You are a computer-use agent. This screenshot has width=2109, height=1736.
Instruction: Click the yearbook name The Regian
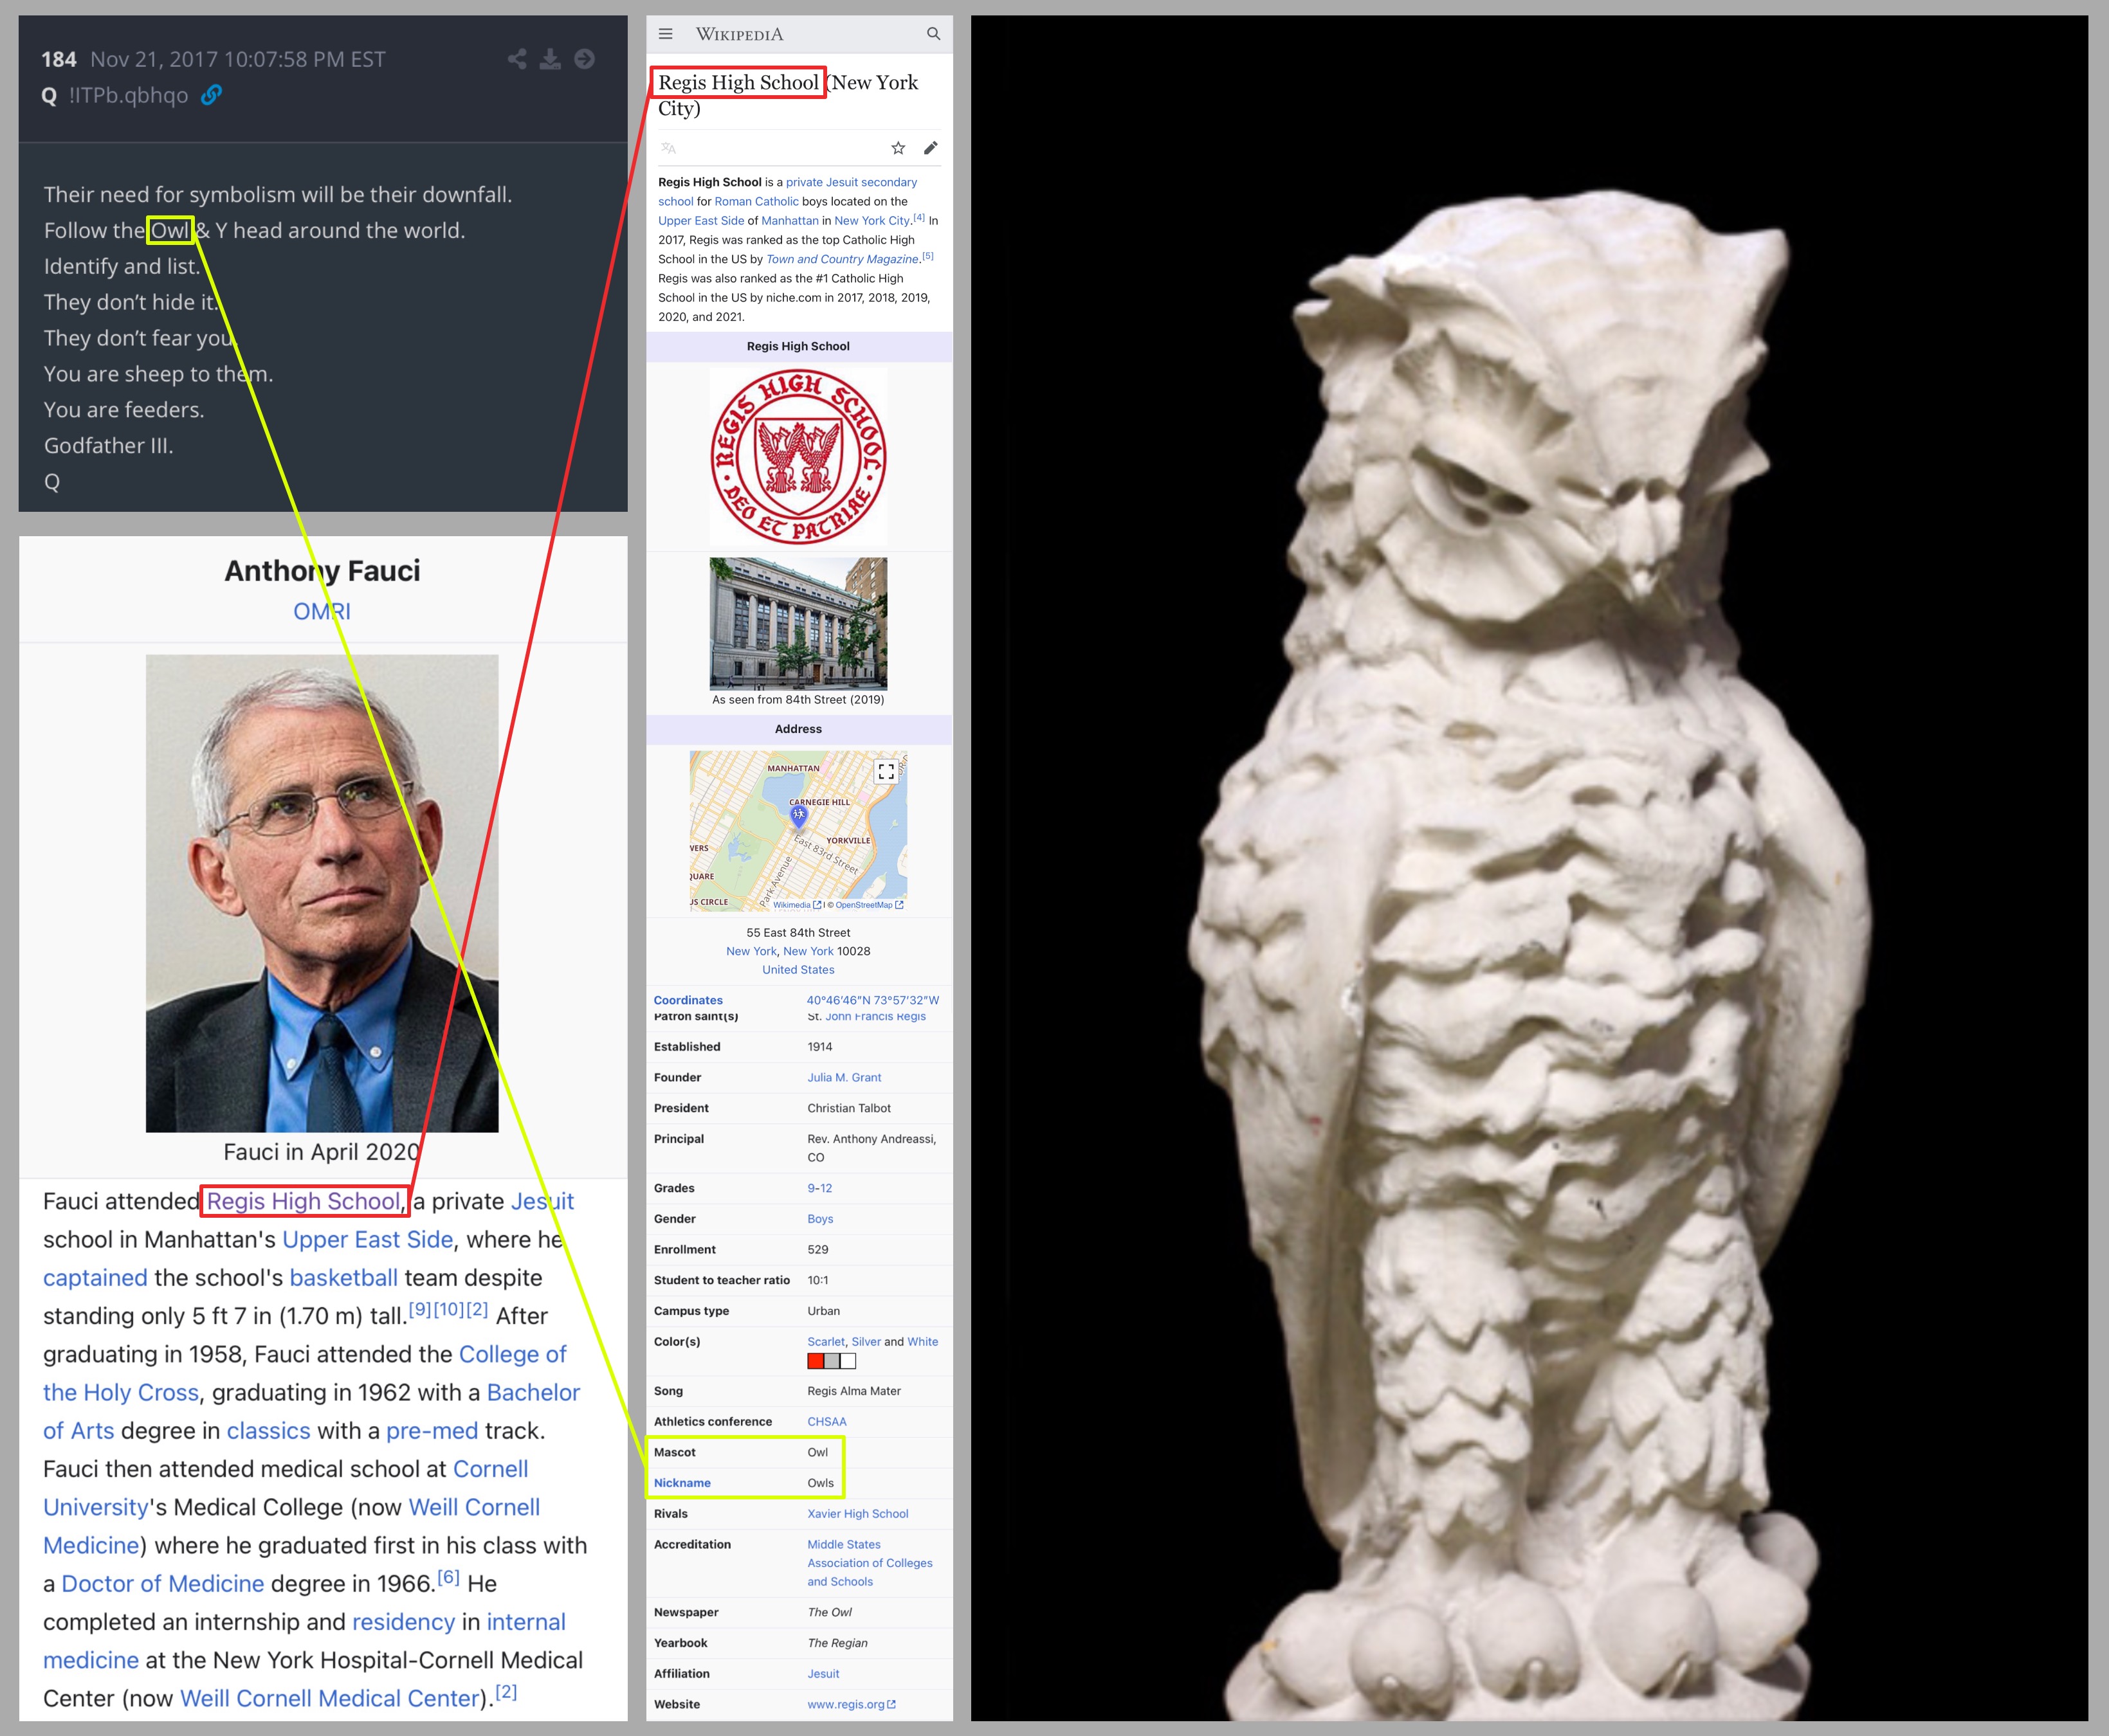[x=837, y=1643]
